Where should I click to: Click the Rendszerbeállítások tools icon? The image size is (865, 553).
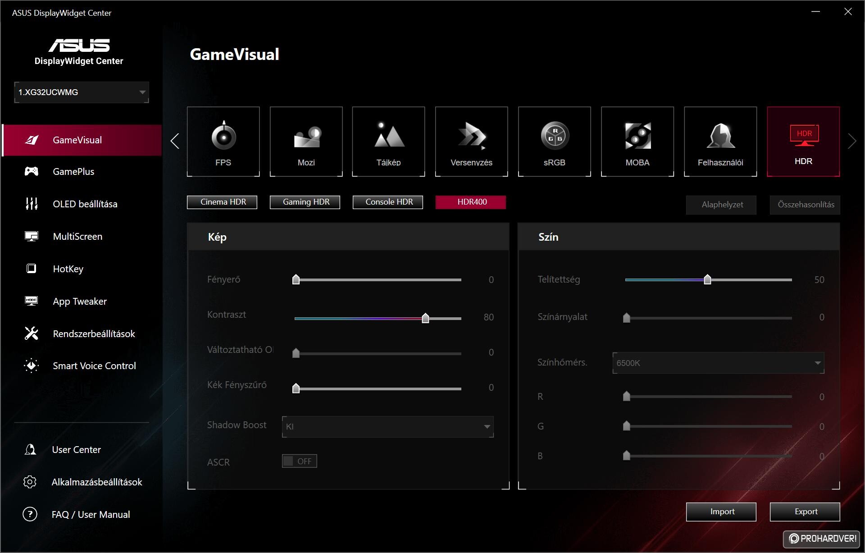(31, 334)
